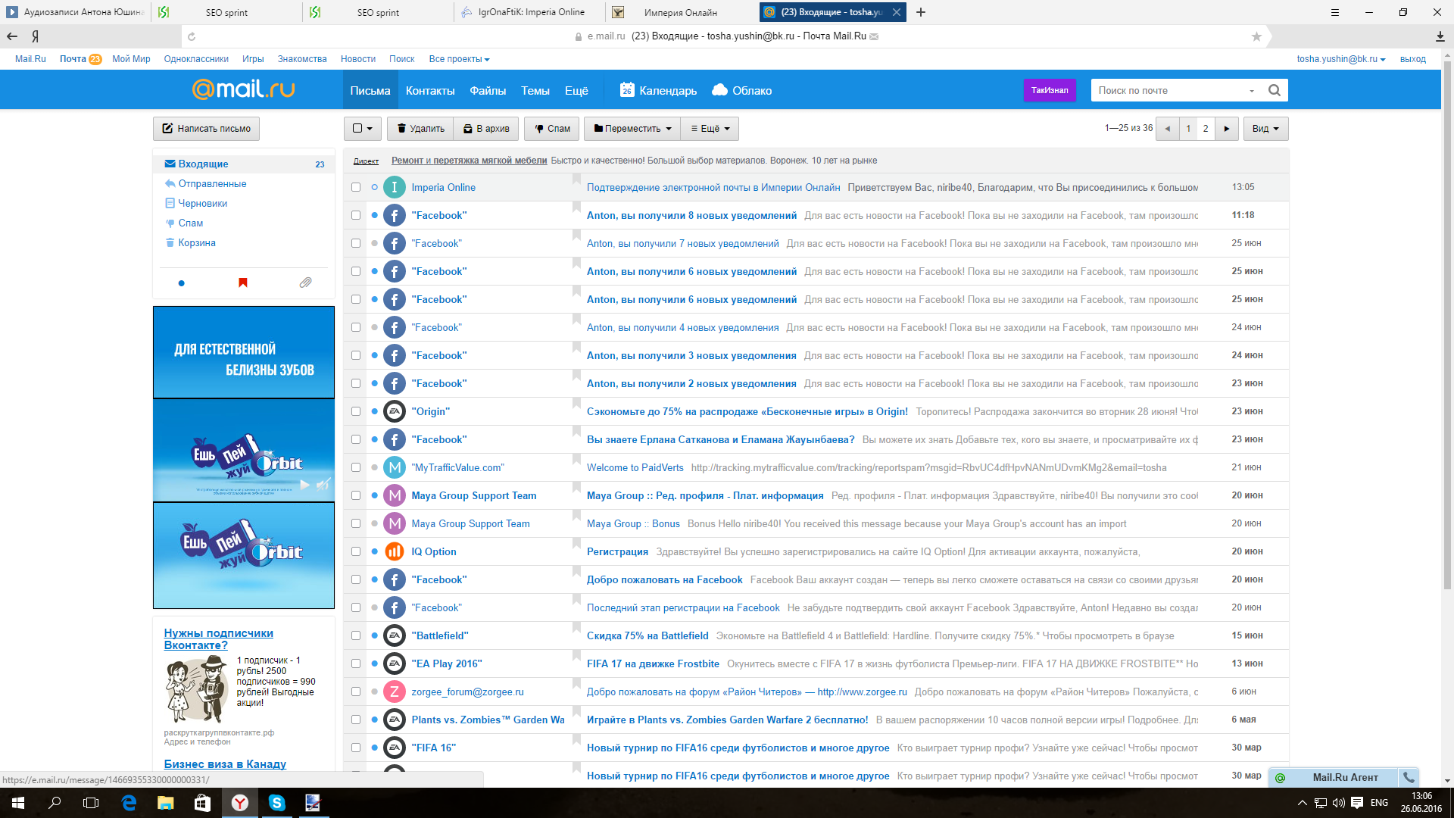1454x818 pixels.
Task: Click Imperia Online sender avatar
Action: click(x=394, y=187)
